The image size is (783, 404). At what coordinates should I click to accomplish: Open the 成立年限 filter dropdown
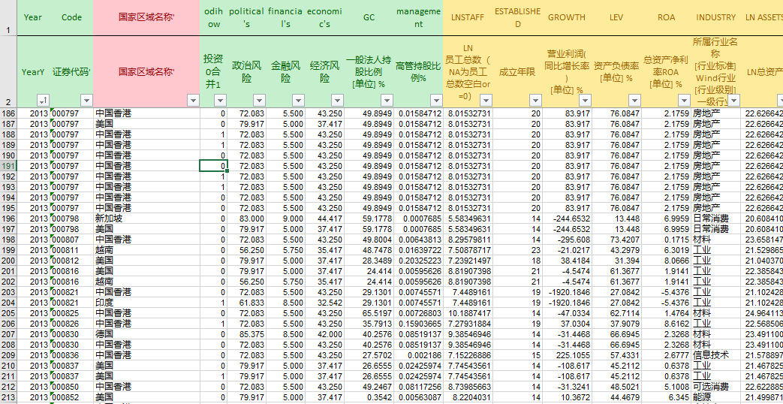pyautogui.click(x=535, y=101)
